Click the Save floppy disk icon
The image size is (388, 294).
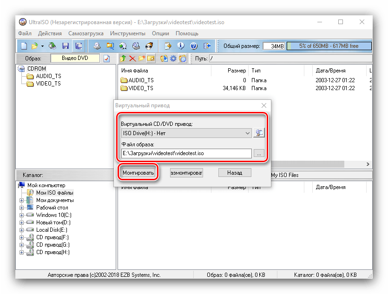(x=66, y=46)
